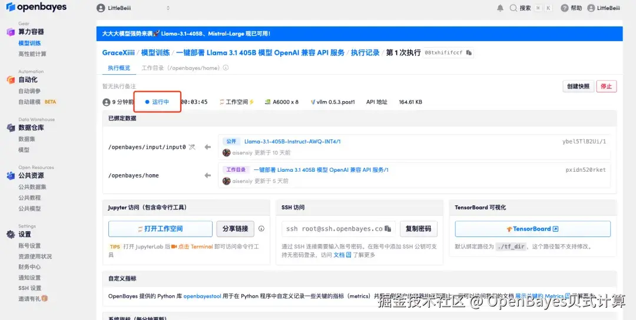
Task: Click the help question mark icon
Action: (x=565, y=8)
